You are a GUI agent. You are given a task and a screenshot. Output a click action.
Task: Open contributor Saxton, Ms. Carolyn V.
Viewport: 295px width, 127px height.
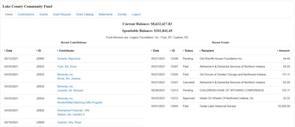pyautogui.click(x=71, y=114)
